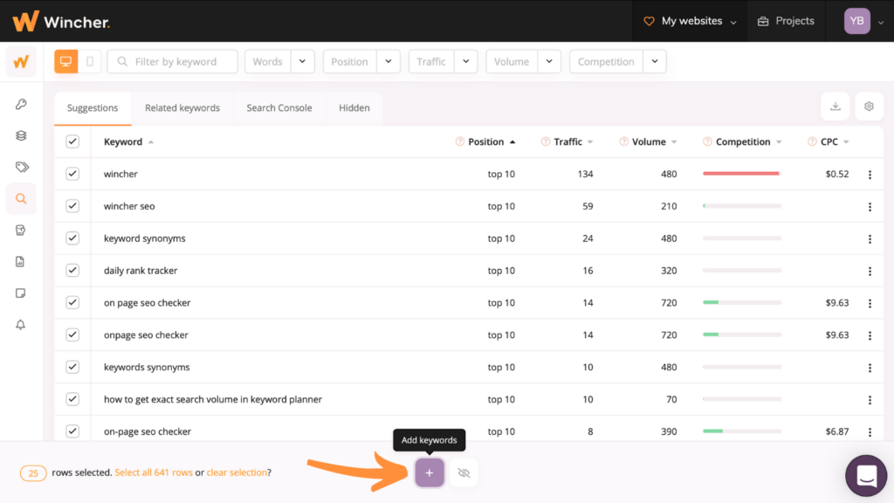Click the Wincher logo in the header
The image size is (894, 503).
[x=61, y=22]
